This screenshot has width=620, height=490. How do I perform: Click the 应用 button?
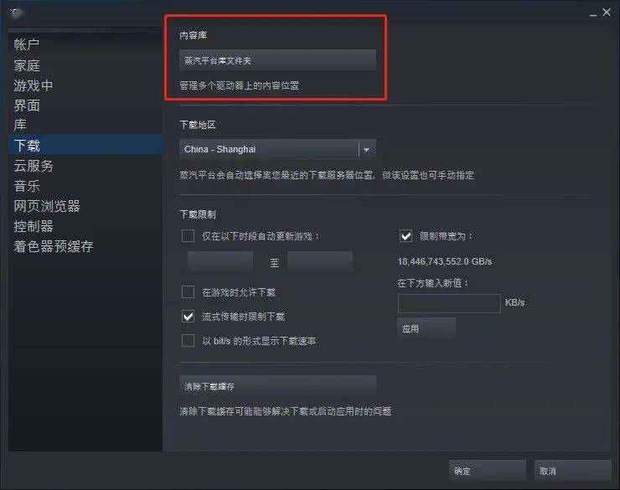(426, 328)
